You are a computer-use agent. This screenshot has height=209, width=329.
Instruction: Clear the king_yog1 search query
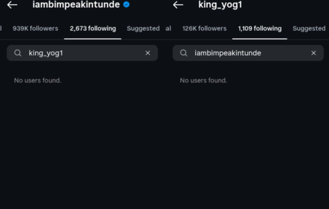(x=148, y=53)
